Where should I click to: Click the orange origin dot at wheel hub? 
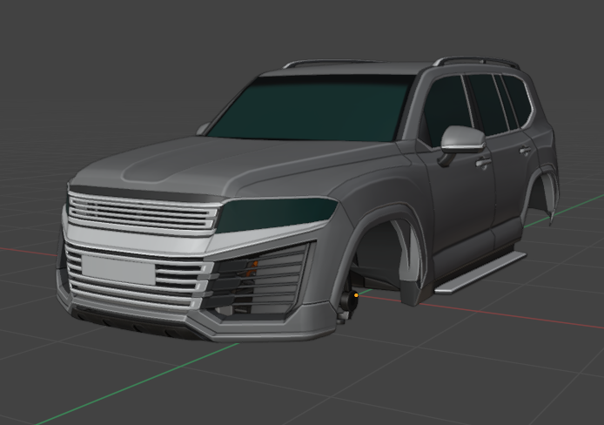[x=356, y=295]
